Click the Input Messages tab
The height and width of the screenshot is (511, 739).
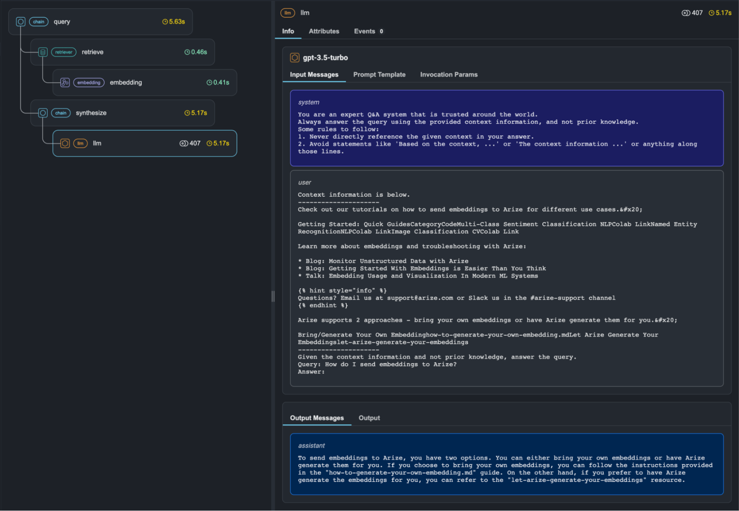tap(314, 74)
